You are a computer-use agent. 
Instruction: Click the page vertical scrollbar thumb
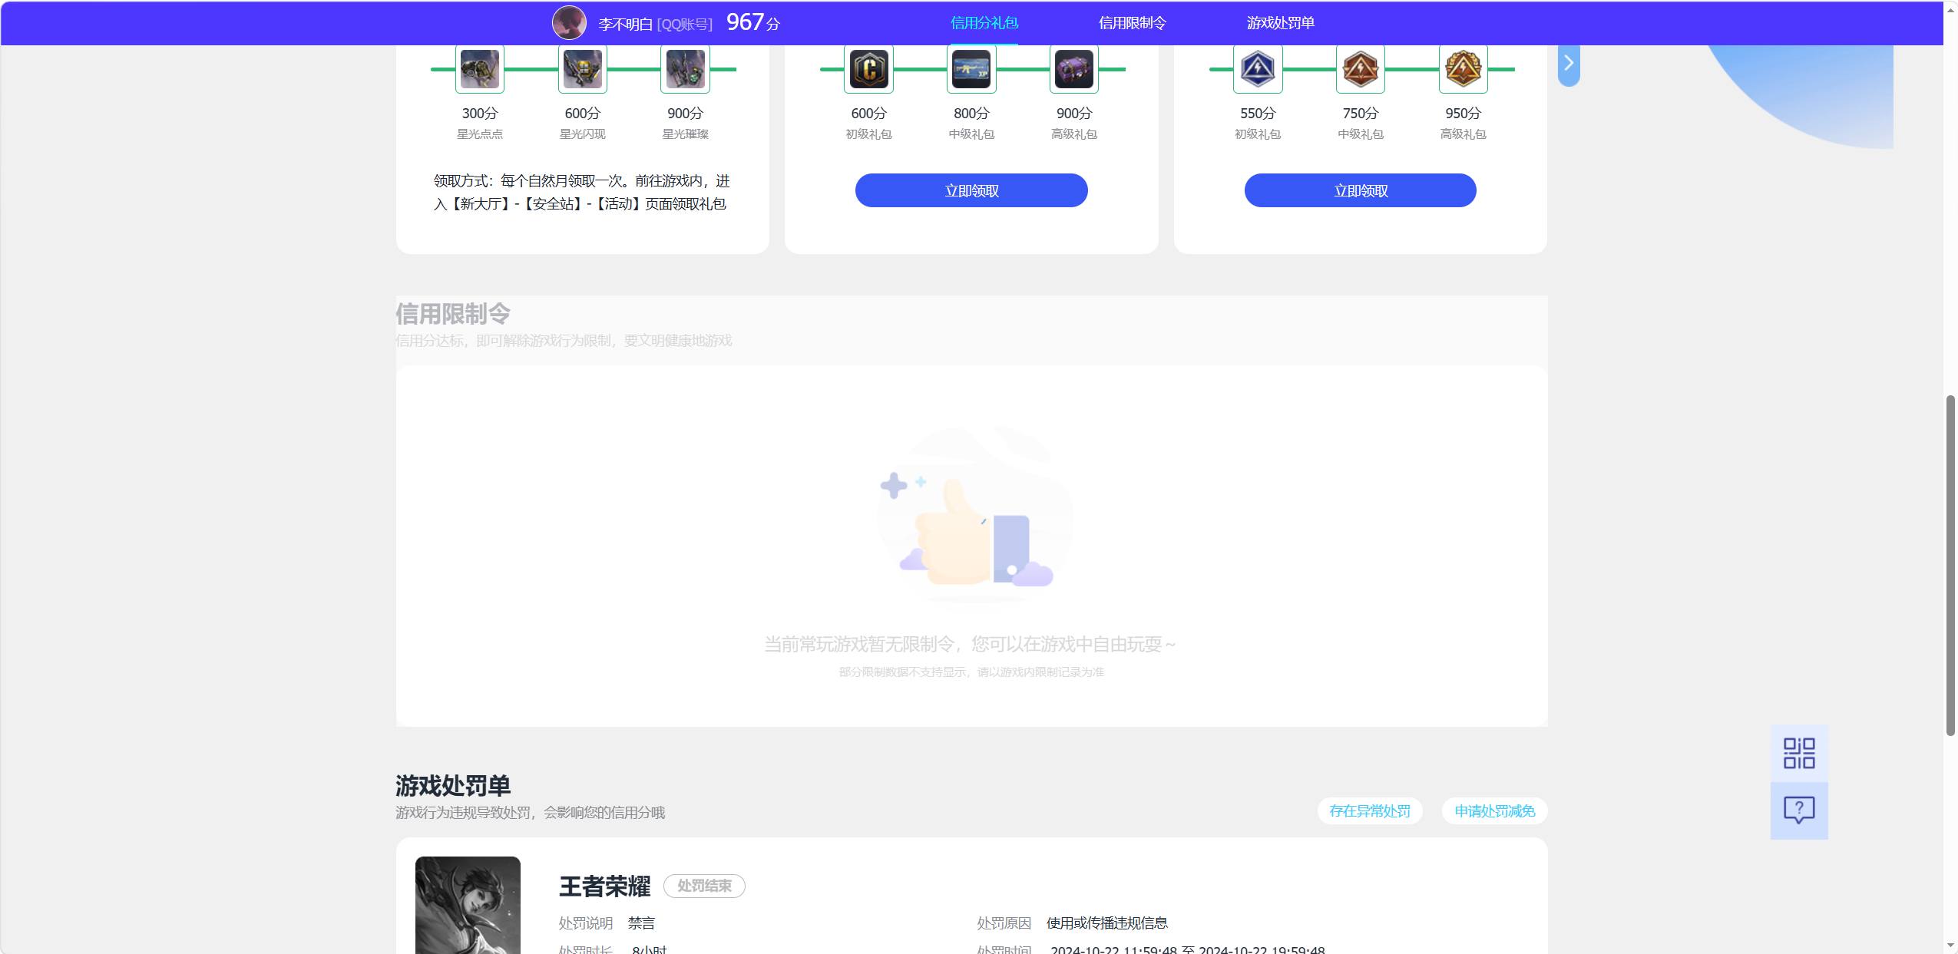tap(1950, 566)
